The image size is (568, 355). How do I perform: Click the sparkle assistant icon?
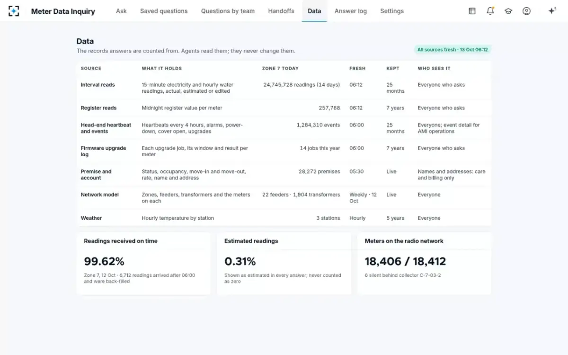click(552, 11)
